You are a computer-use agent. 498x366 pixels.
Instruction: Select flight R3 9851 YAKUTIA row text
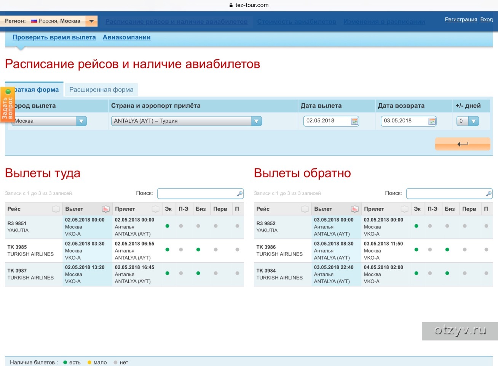point(18,227)
